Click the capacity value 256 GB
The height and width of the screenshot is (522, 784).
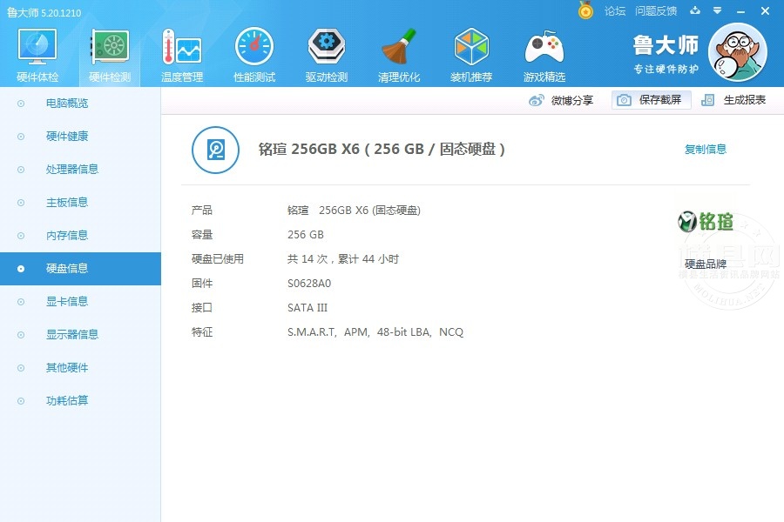pos(306,235)
